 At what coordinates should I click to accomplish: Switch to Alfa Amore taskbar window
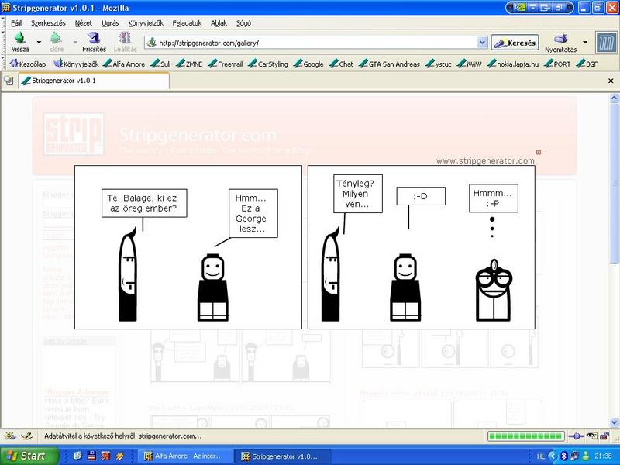[x=184, y=456]
